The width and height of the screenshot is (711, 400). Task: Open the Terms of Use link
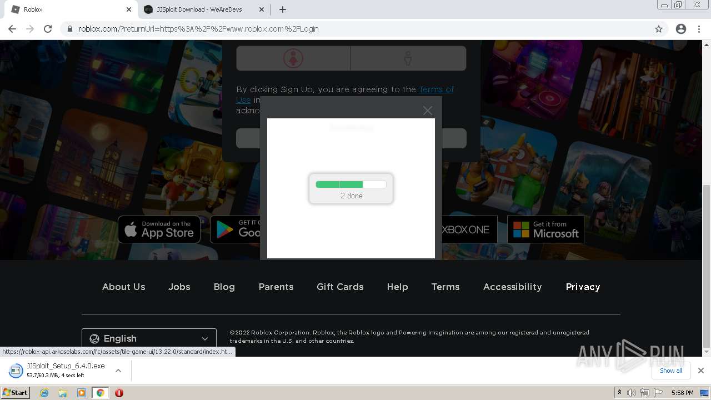point(345,94)
